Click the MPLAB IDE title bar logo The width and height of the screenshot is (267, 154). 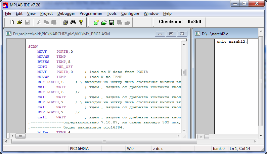pos(5,5)
